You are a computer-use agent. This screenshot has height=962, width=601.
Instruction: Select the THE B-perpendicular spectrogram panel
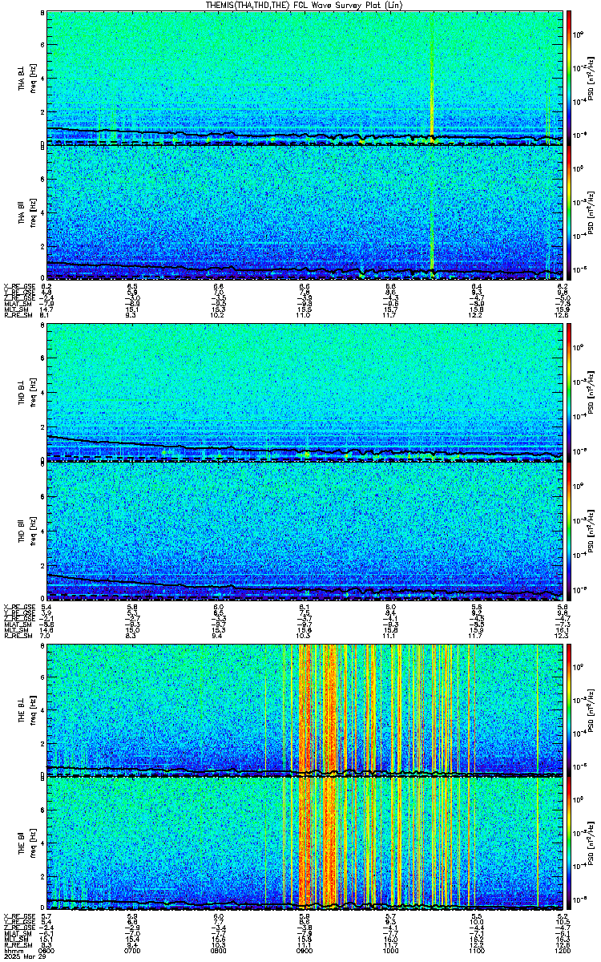(305, 709)
